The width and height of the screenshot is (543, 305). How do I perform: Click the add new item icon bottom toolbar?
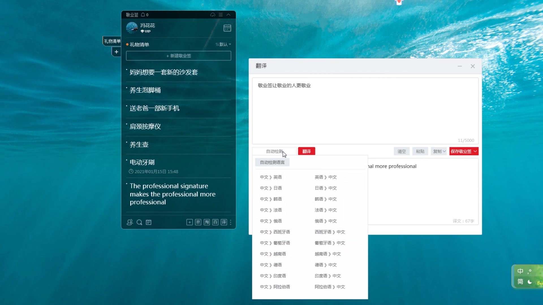(189, 222)
